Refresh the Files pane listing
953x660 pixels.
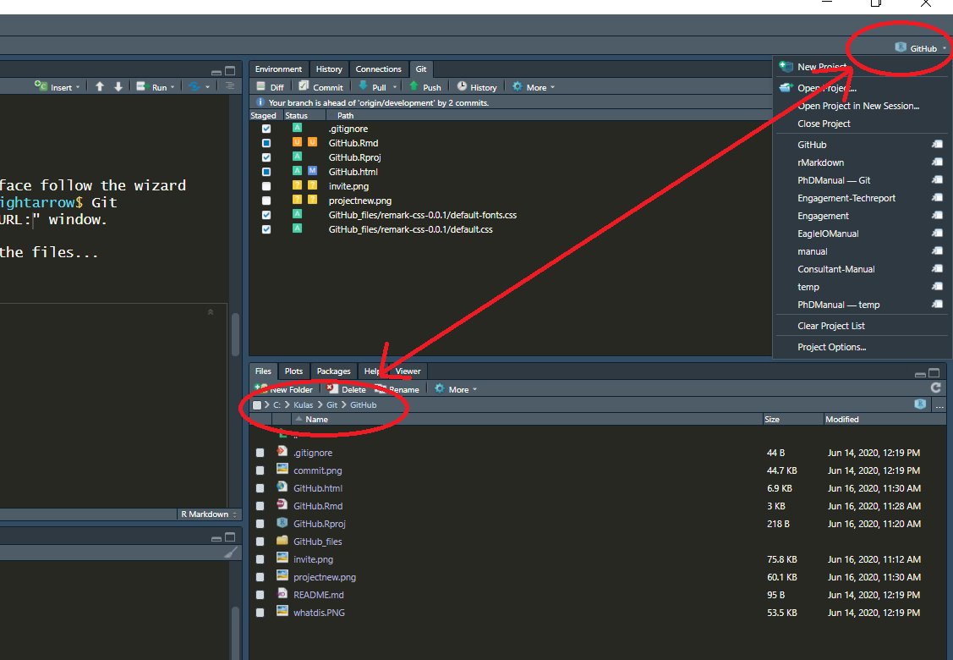(935, 388)
